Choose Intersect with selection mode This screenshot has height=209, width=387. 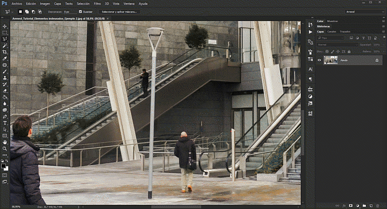point(40,11)
